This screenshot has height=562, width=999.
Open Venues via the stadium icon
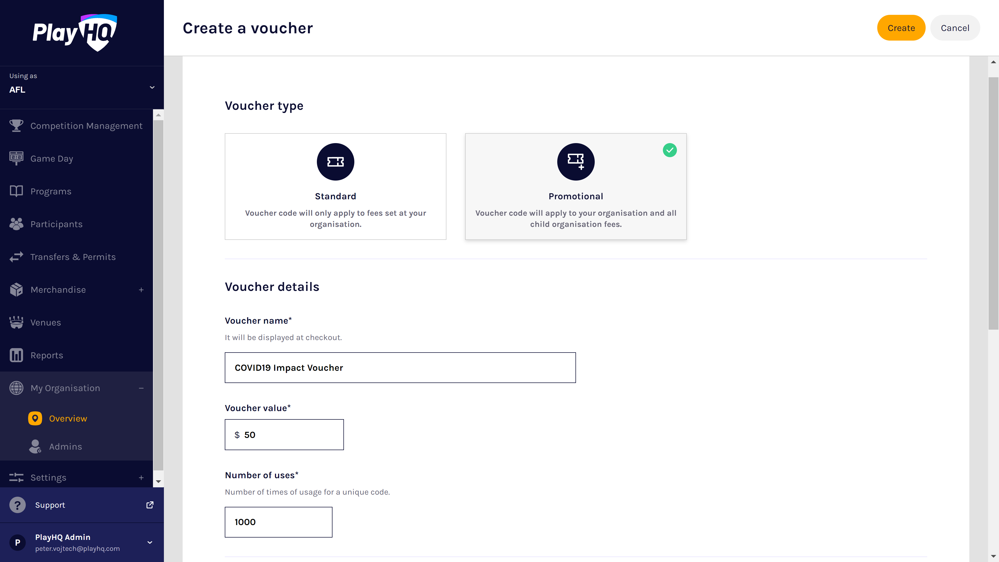16,322
